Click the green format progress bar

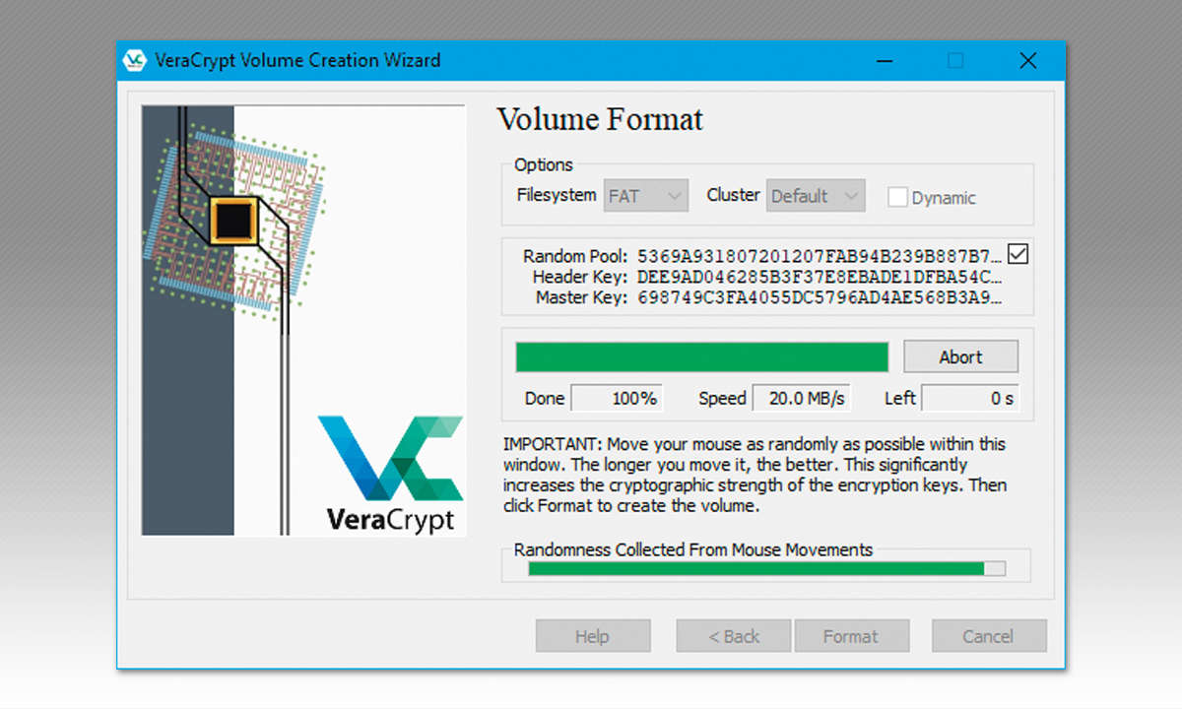click(x=702, y=356)
